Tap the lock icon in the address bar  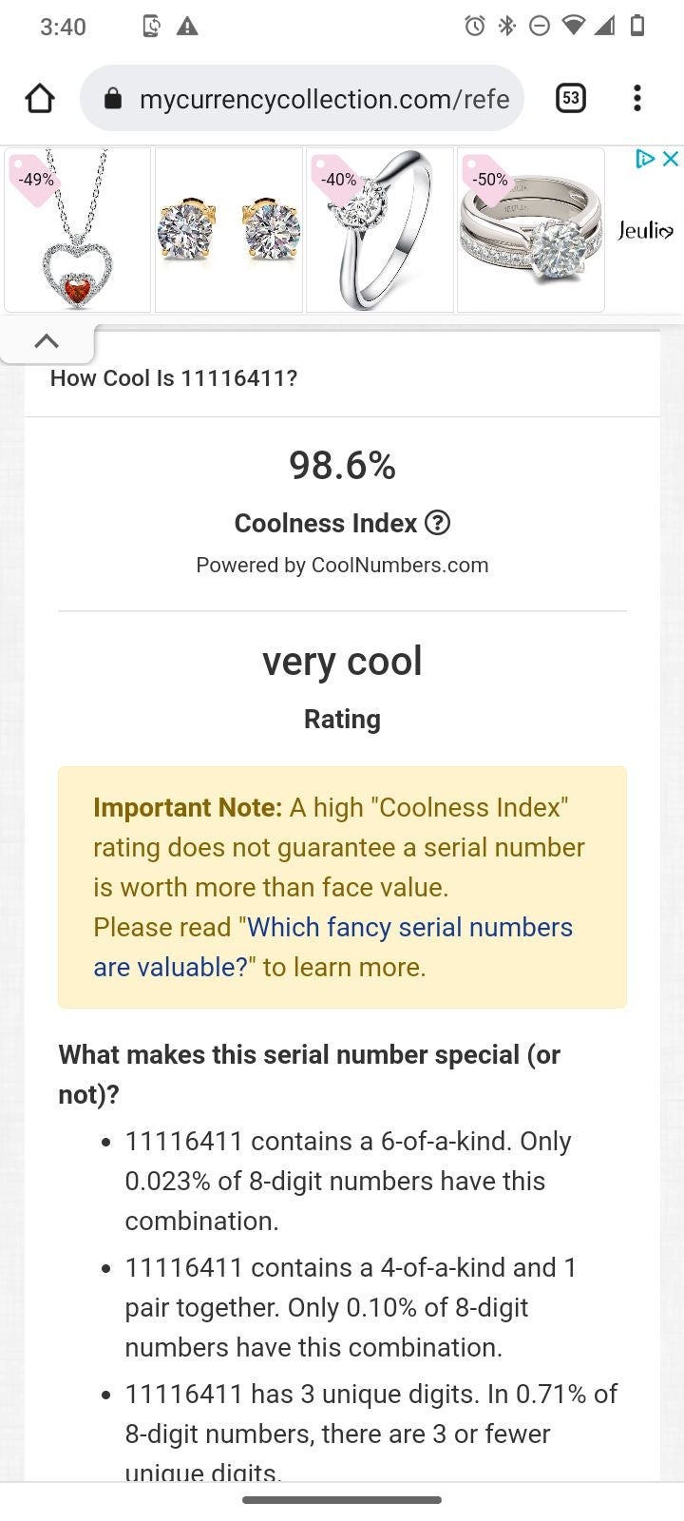(x=113, y=98)
